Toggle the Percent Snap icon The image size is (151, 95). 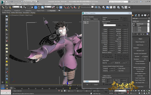(x=71, y=7)
